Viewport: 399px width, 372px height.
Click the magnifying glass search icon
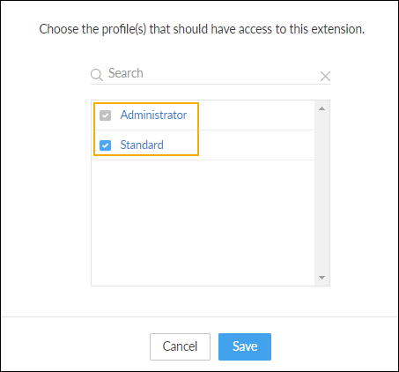point(97,75)
